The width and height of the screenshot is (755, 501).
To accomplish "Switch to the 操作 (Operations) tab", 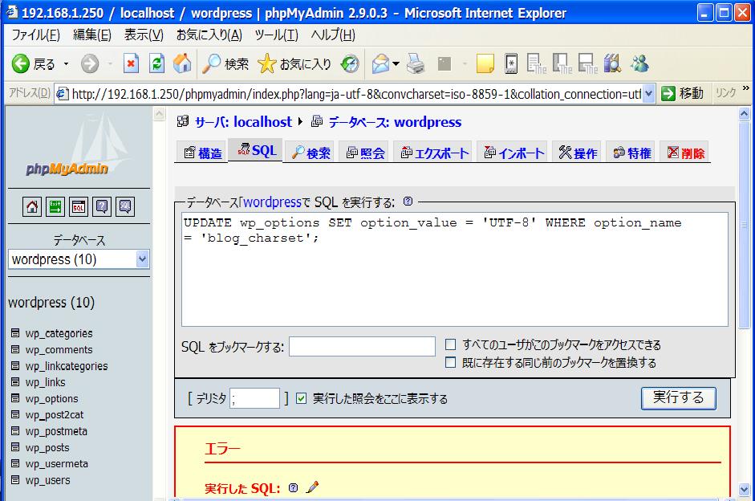I will pyautogui.click(x=578, y=153).
